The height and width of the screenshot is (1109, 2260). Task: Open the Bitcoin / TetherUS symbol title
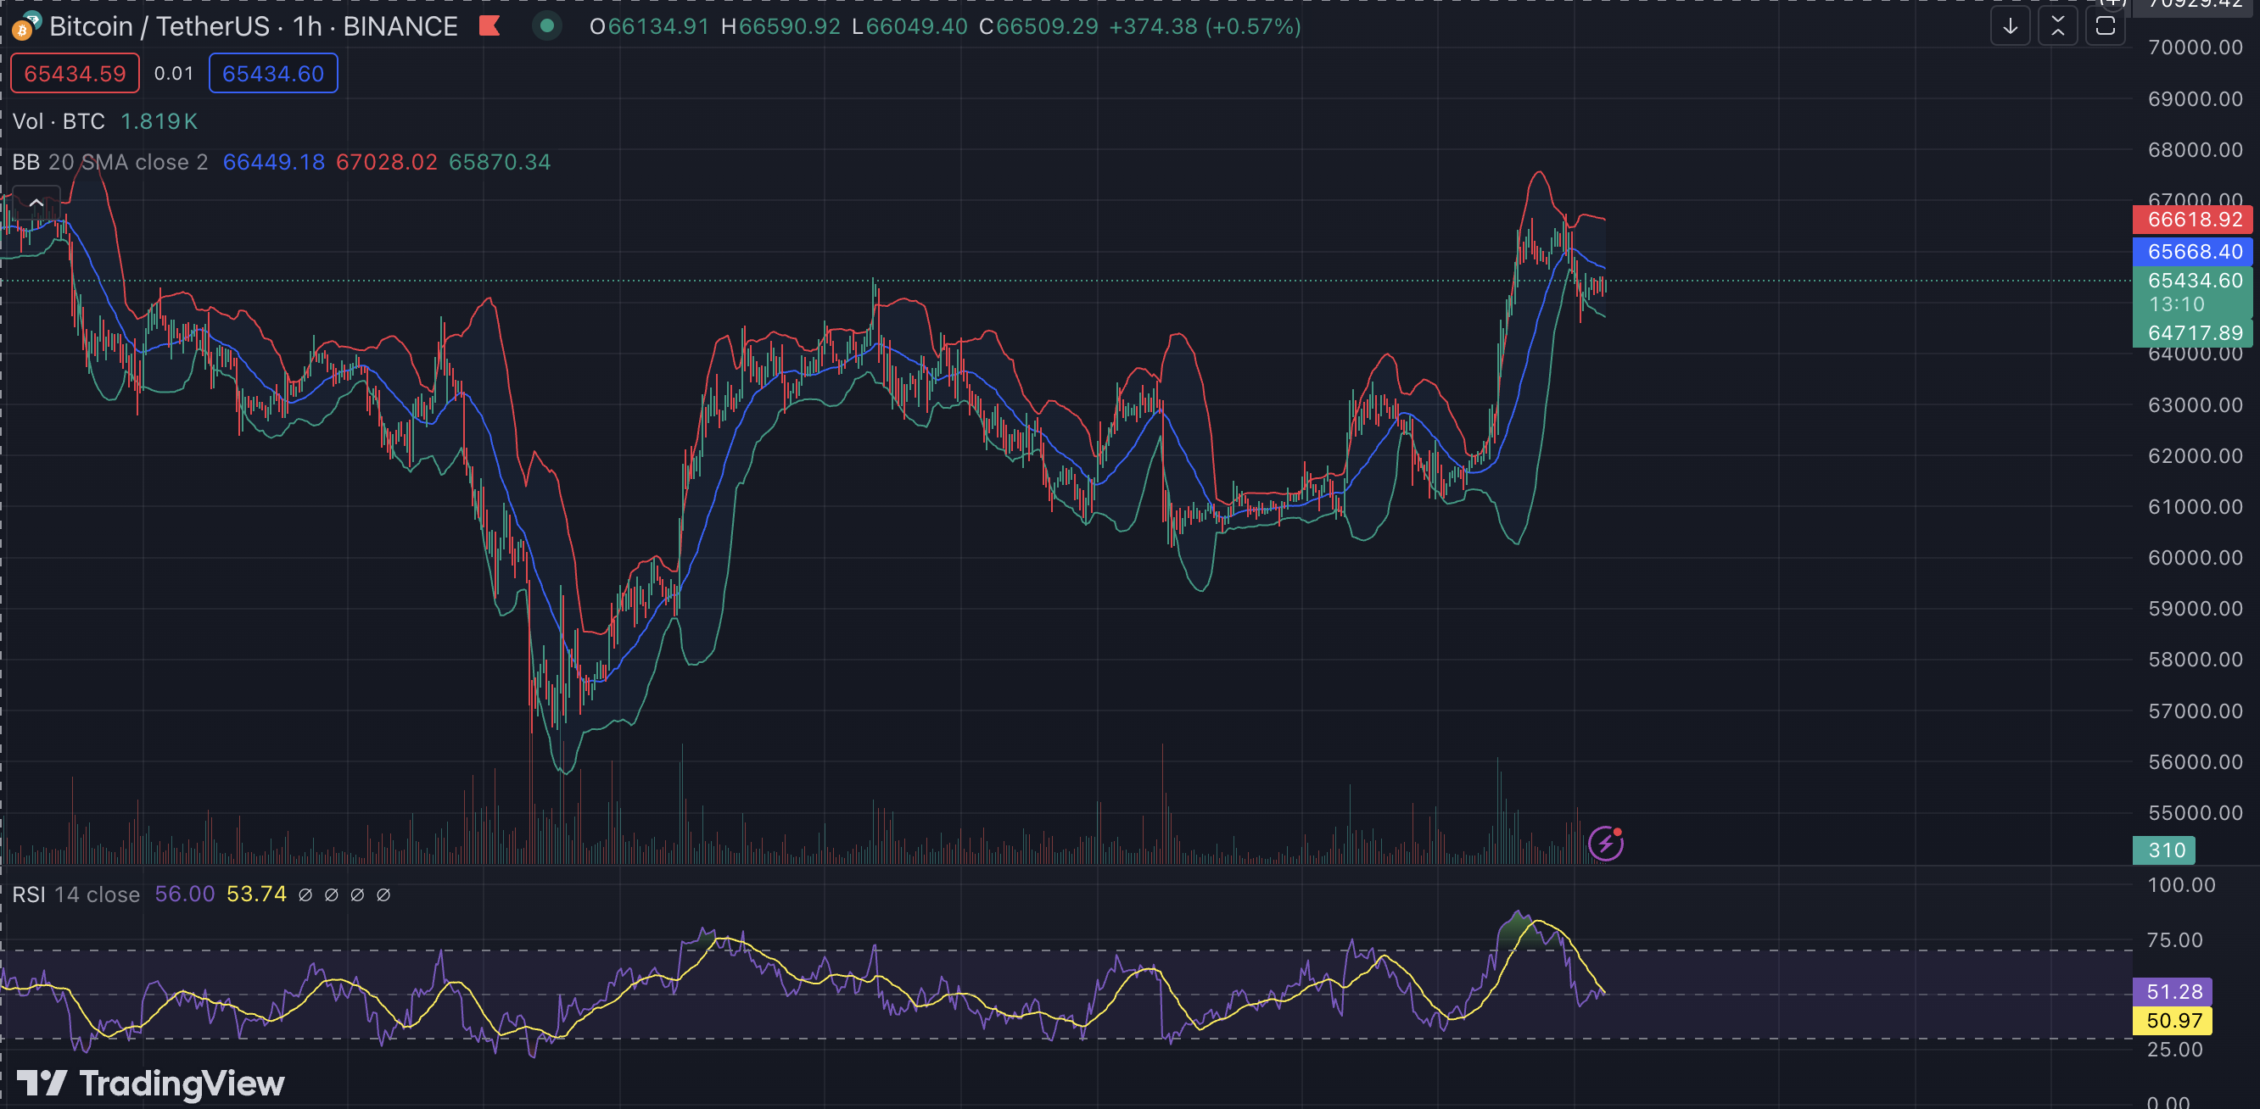pos(159,26)
